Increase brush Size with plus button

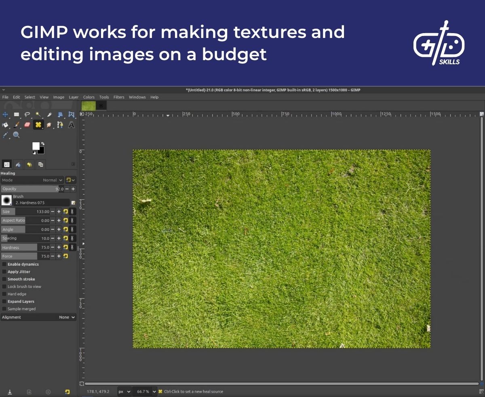(59, 212)
